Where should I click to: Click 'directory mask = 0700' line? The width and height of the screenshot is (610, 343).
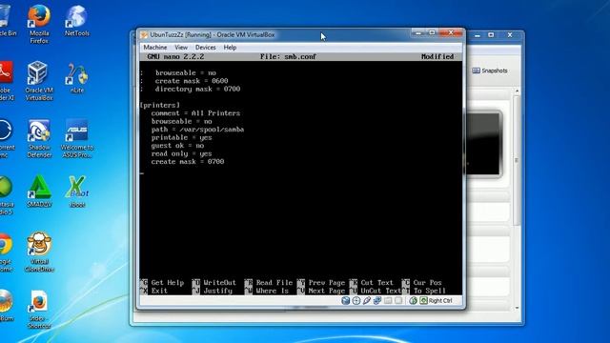197,89
